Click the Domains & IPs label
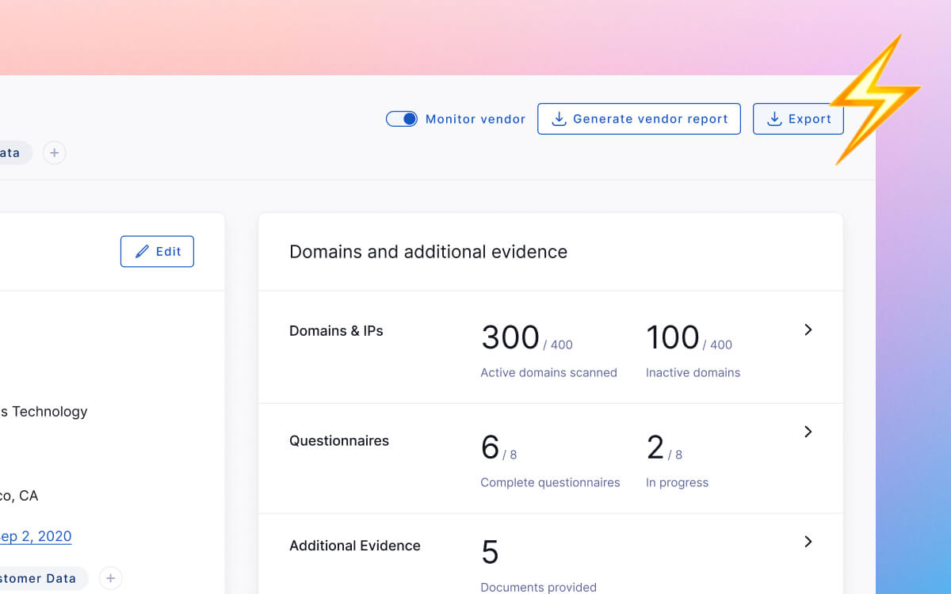 tap(336, 331)
